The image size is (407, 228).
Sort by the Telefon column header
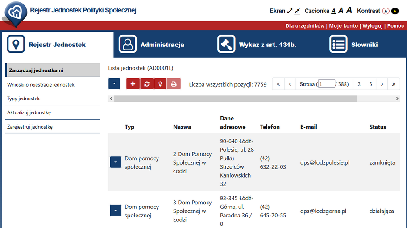coord(270,127)
